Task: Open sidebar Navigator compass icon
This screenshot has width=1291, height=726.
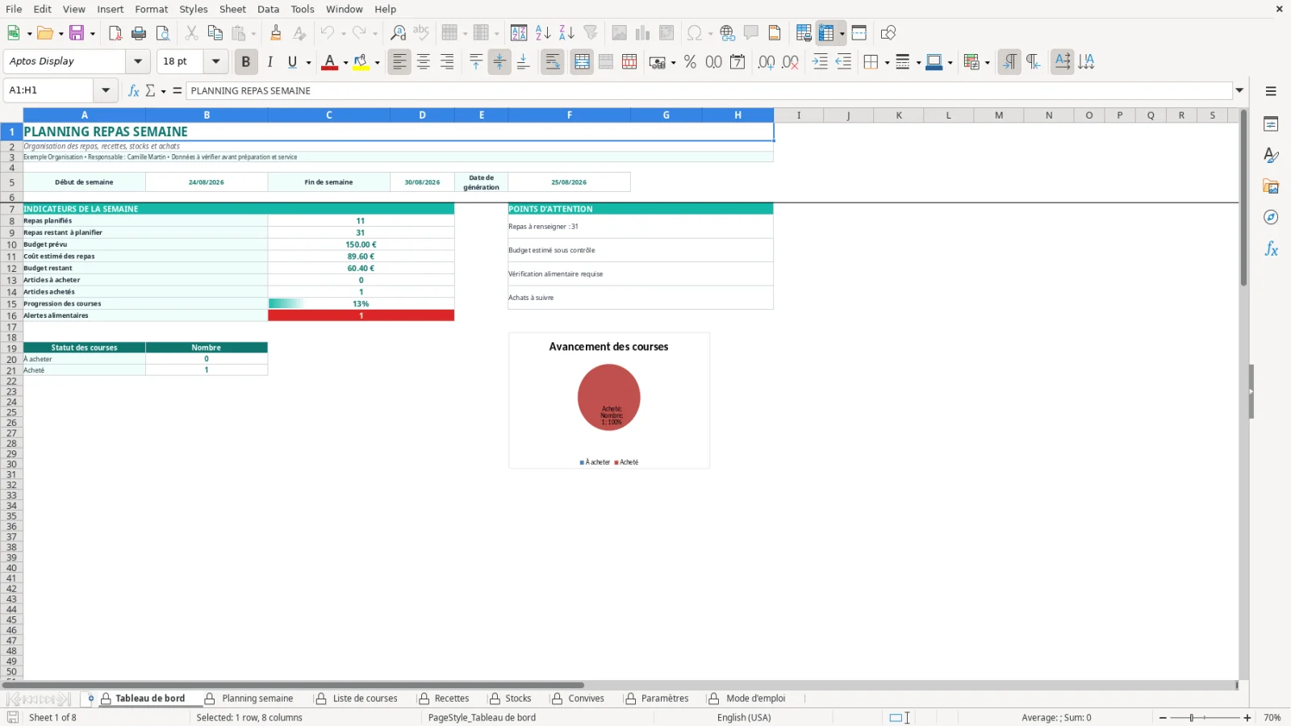Action: tap(1271, 218)
